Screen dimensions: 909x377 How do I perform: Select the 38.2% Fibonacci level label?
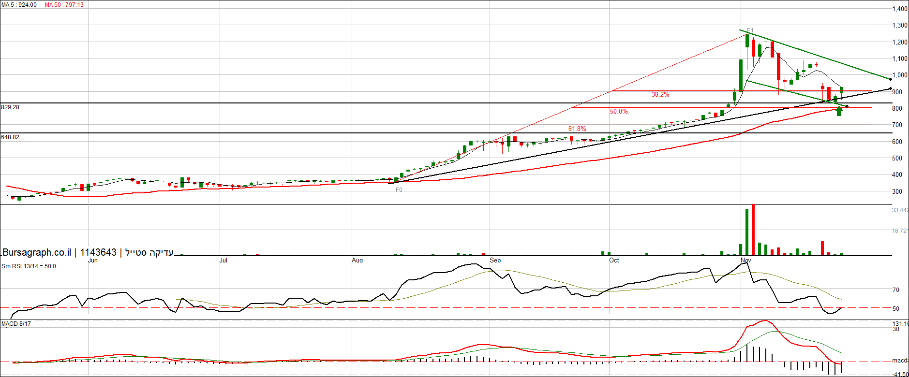coord(660,94)
